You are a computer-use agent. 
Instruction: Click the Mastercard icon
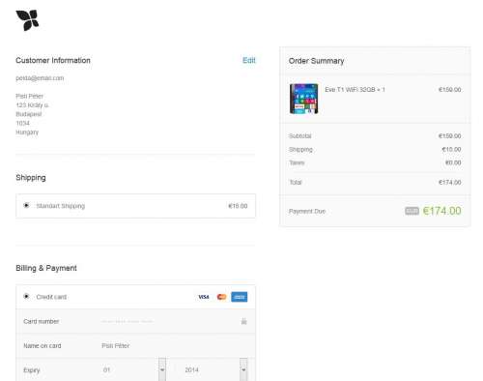221,297
